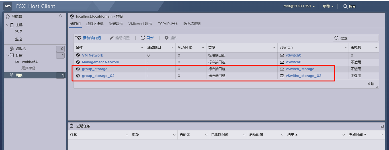Switch to the Virtual Switches tab
The height and width of the screenshot is (150, 389).
pos(95,24)
